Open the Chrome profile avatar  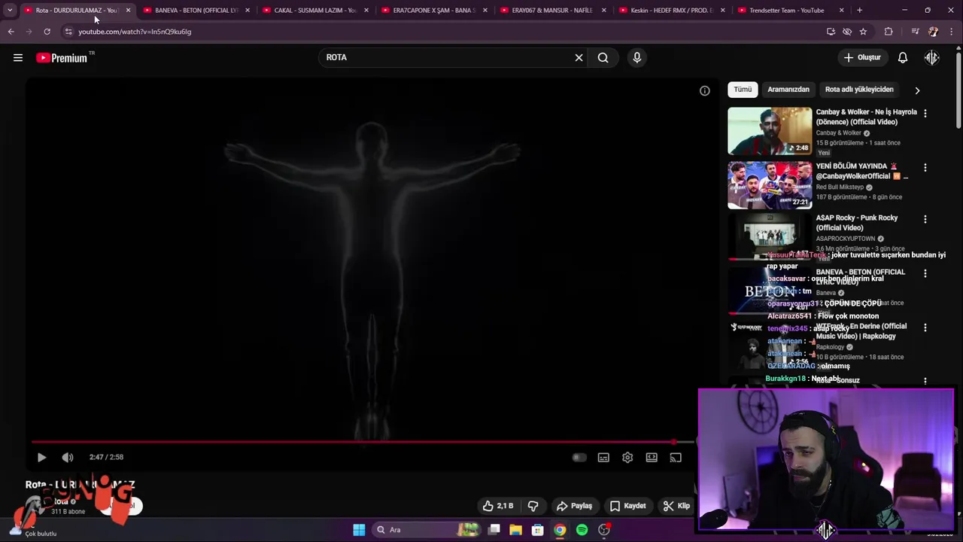click(x=933, y=32)
